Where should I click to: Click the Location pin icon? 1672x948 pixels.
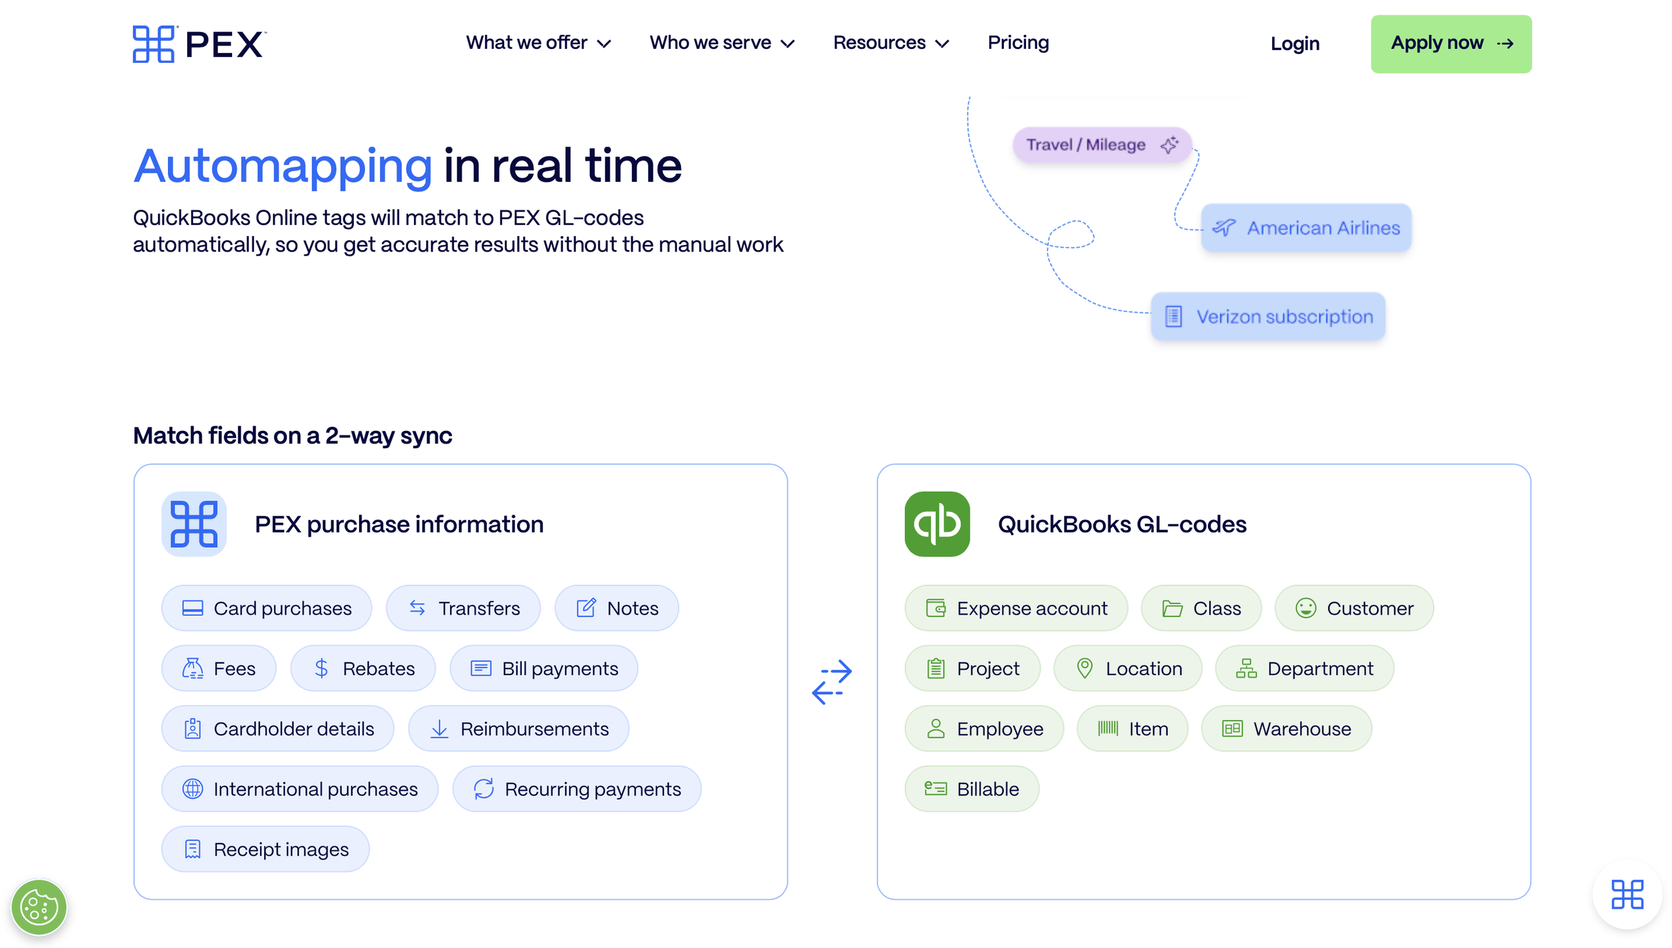(x=1085, y=668)
